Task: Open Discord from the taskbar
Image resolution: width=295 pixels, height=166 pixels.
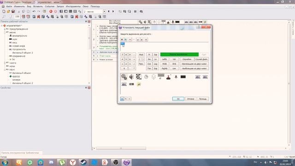Action: coord(51,162)
